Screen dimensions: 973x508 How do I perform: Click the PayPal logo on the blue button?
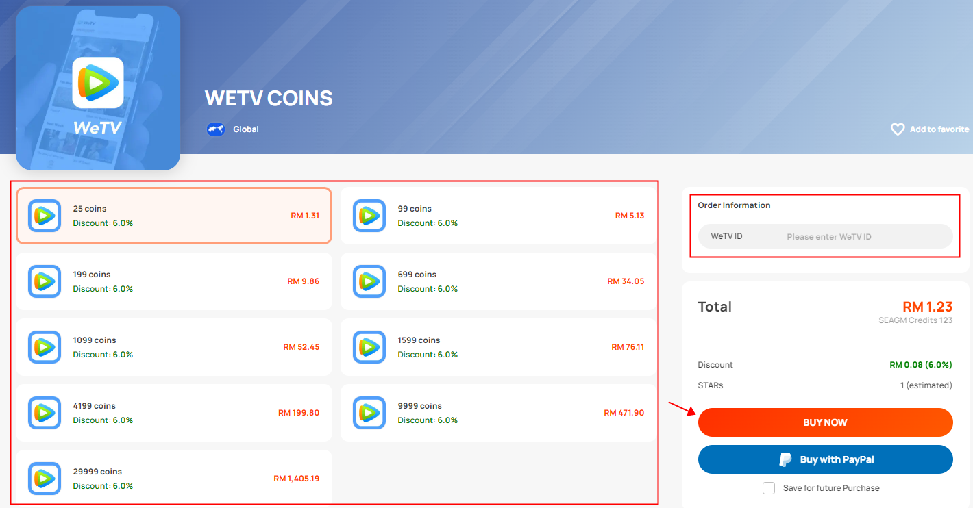(x=786, y=459)
